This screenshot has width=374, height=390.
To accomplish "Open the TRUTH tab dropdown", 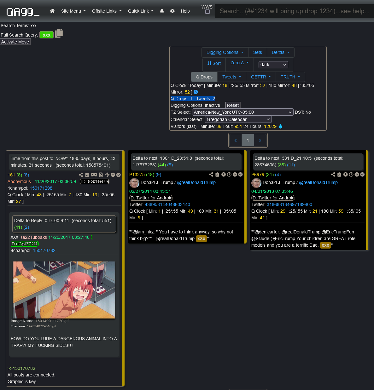I will pyautogui.click(x=291, y=77).
